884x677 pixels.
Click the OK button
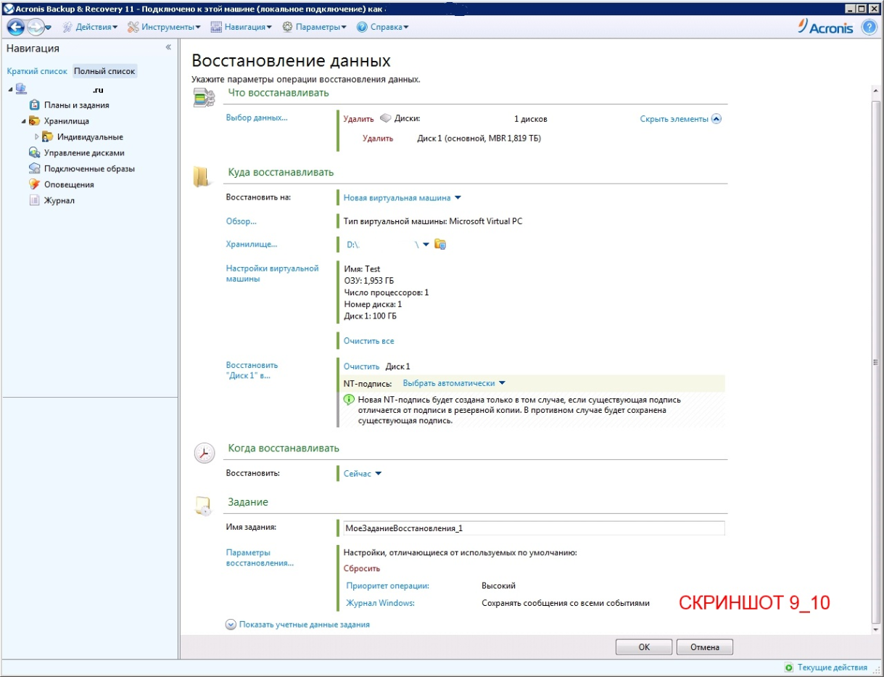[644, 647]
